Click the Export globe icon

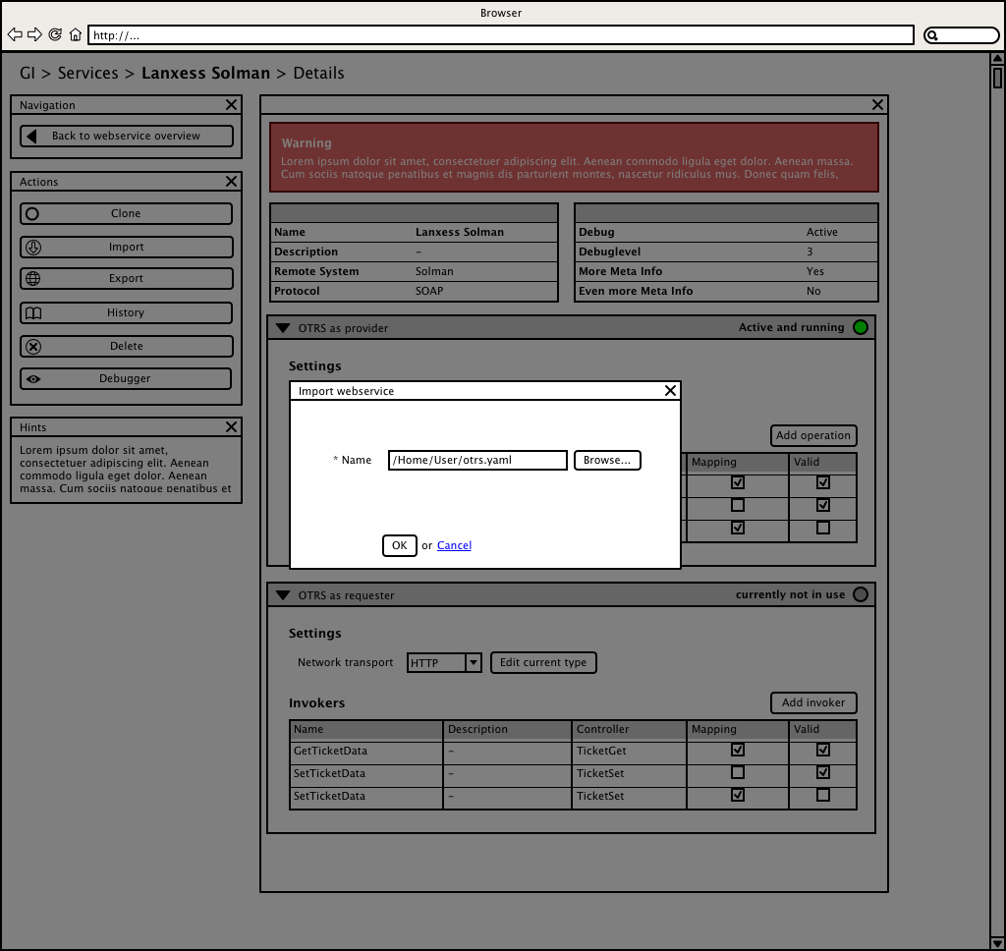point(32,279)
